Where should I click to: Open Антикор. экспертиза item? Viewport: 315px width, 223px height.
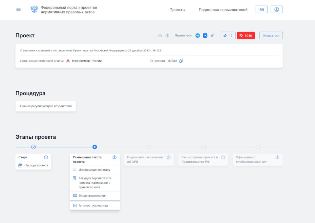coord(93,206)
